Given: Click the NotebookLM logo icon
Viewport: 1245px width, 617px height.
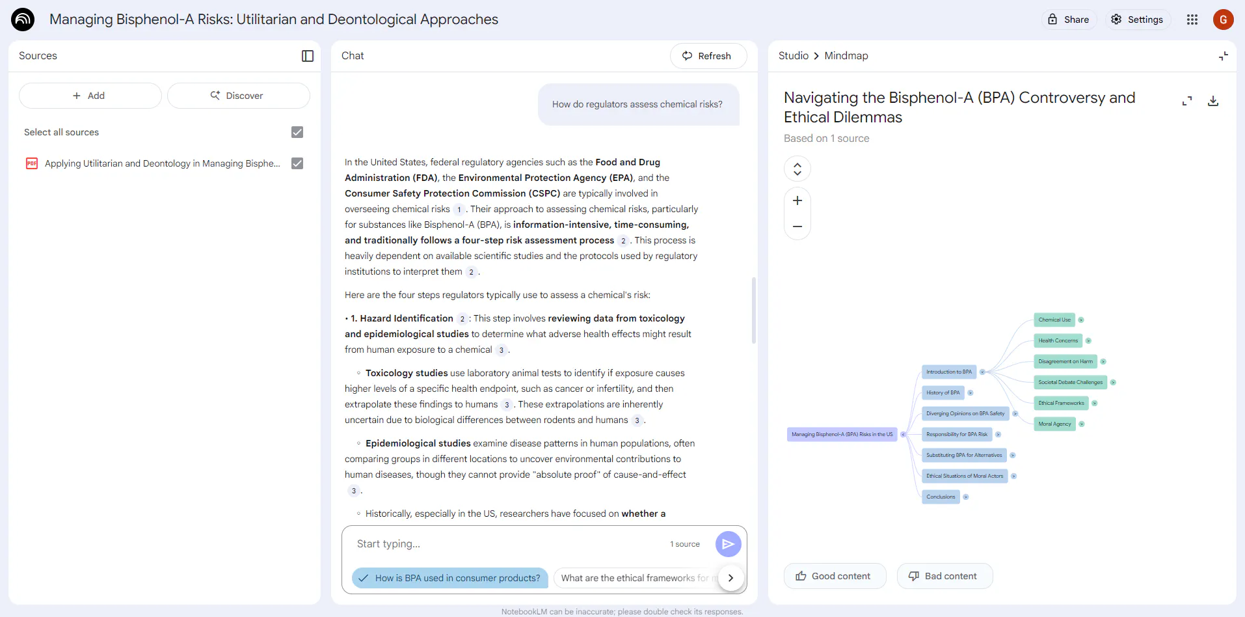Looking at the screenshot, I should [23, 20].
